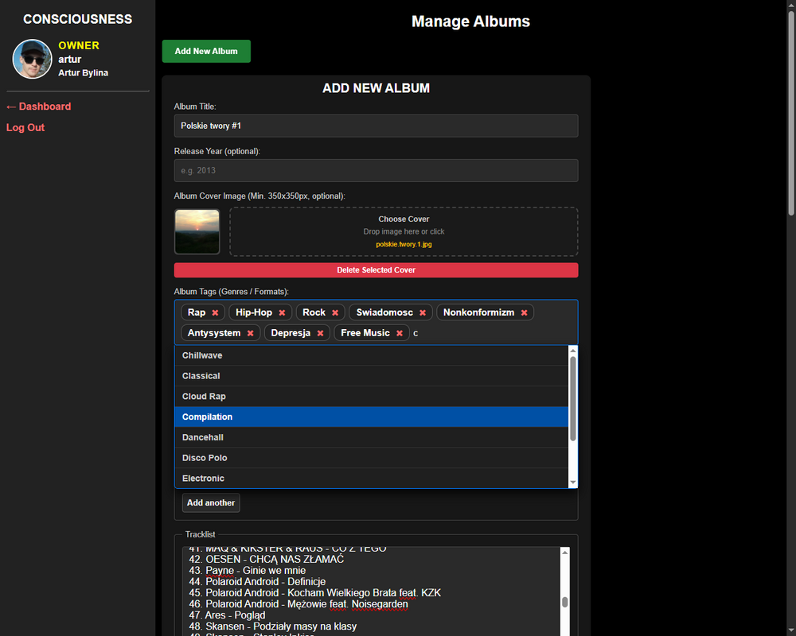The width and height of the screenshot is (796, 636).
Task: Select the highlighted Compilation tag option
Action: tap(372, 417)
